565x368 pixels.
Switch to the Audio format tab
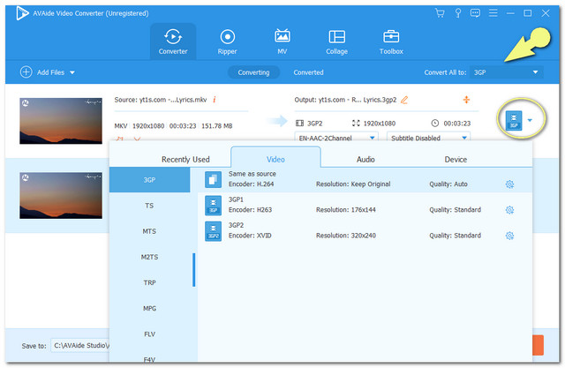[x=365, y=159]
